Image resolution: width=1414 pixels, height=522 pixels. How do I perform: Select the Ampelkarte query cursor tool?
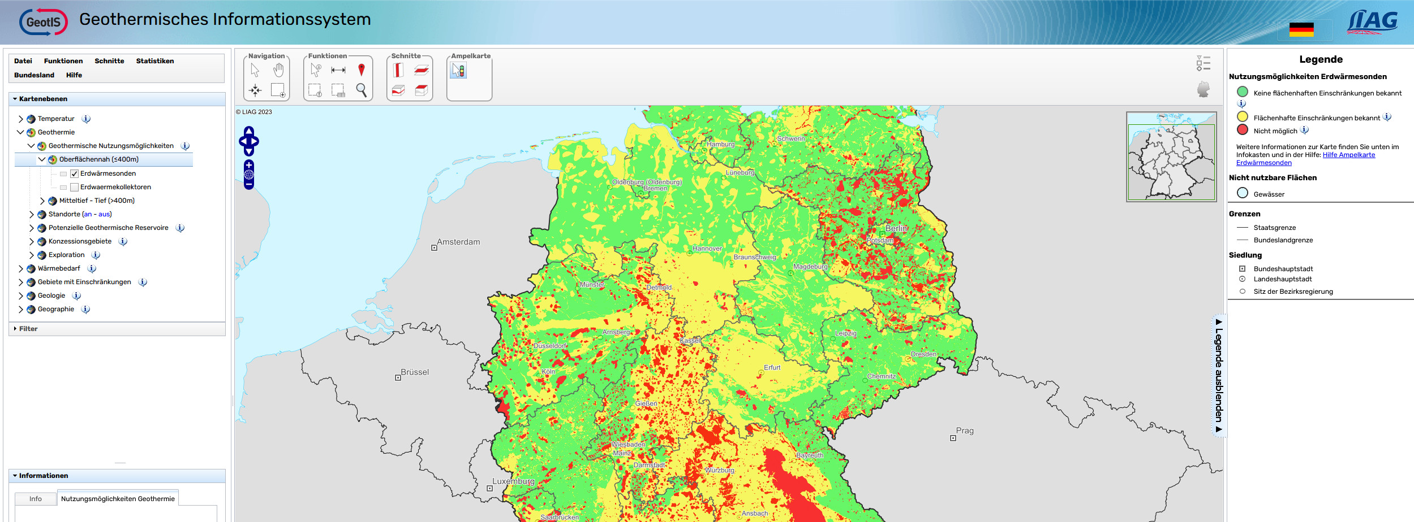click(457, 71)
